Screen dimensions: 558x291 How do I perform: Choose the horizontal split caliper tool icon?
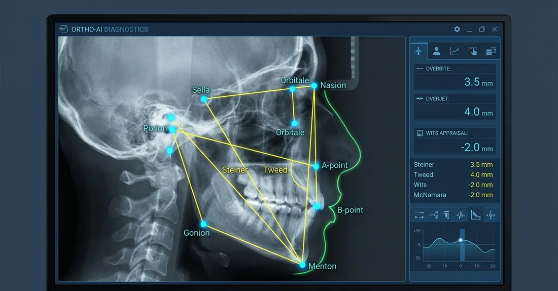coord(433,215)
